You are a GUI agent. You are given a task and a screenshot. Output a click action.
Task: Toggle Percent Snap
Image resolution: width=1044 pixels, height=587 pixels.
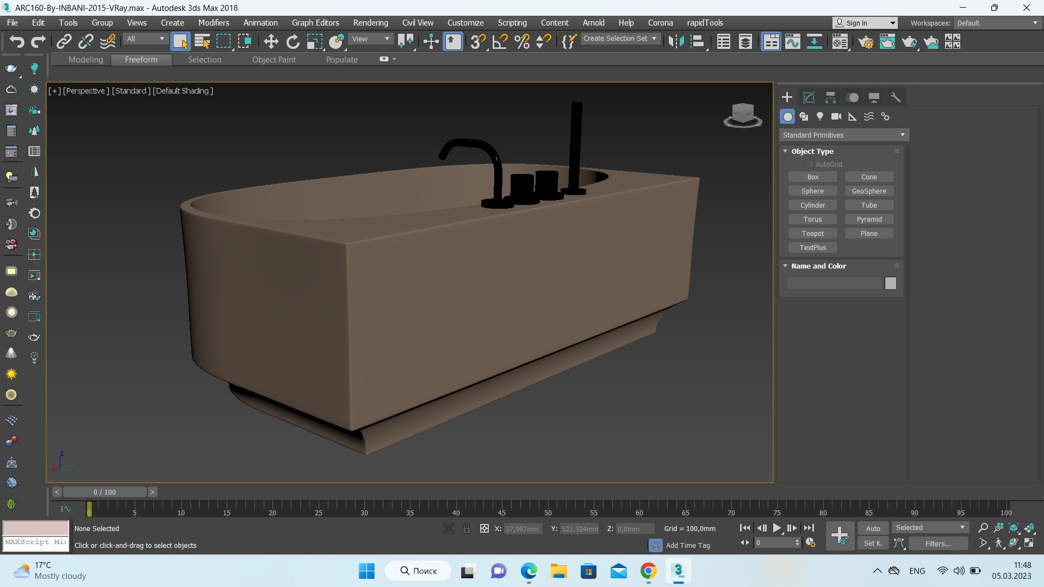tap(522, 41)
